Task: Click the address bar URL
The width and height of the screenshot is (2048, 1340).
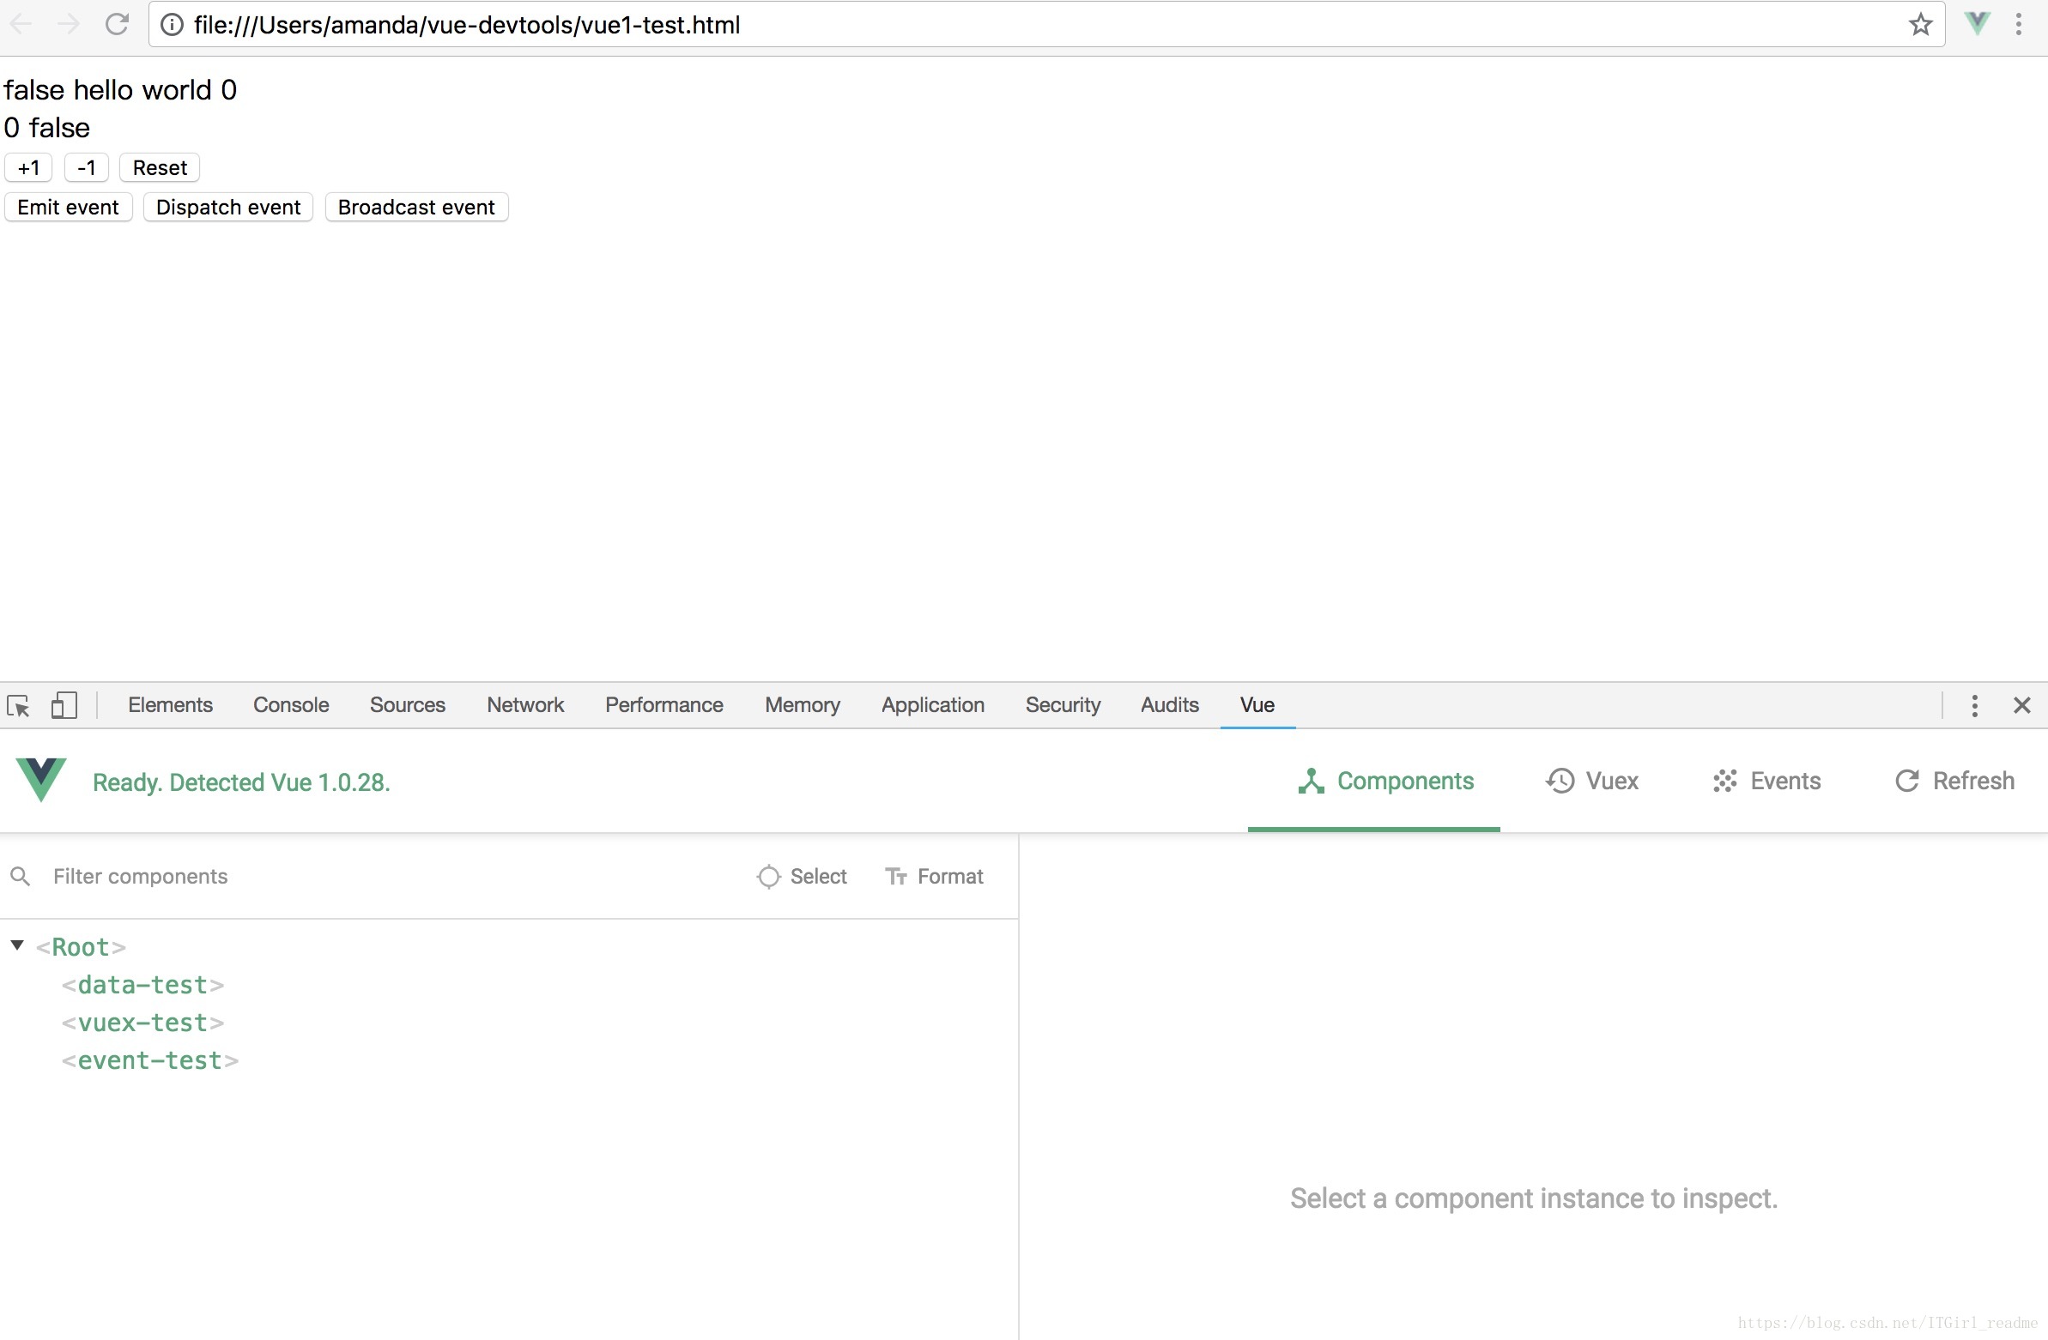Action: click(466, 25)
